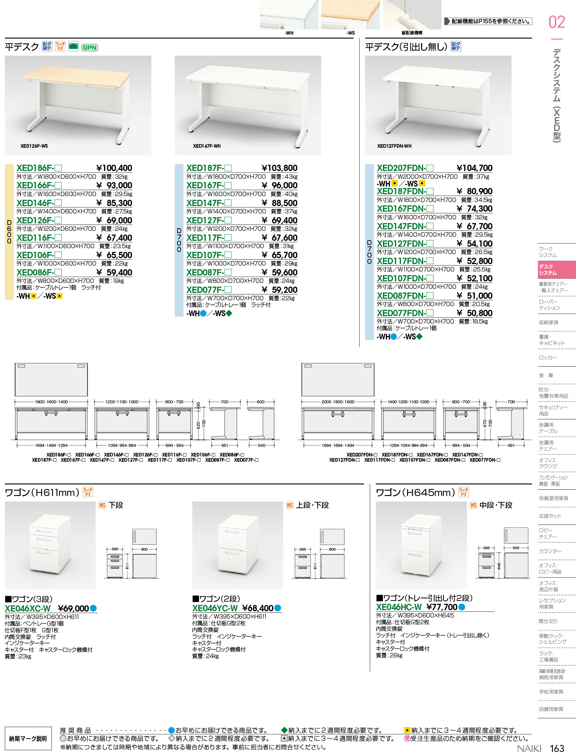
Task: Click the GPN badge beside 平デスク
Action: [90, 48]
